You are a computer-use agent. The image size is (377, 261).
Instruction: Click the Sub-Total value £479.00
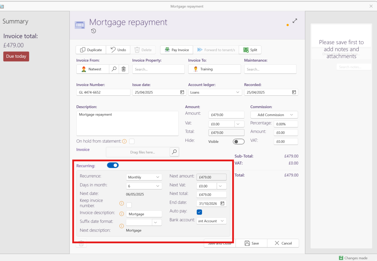point(291,156)
